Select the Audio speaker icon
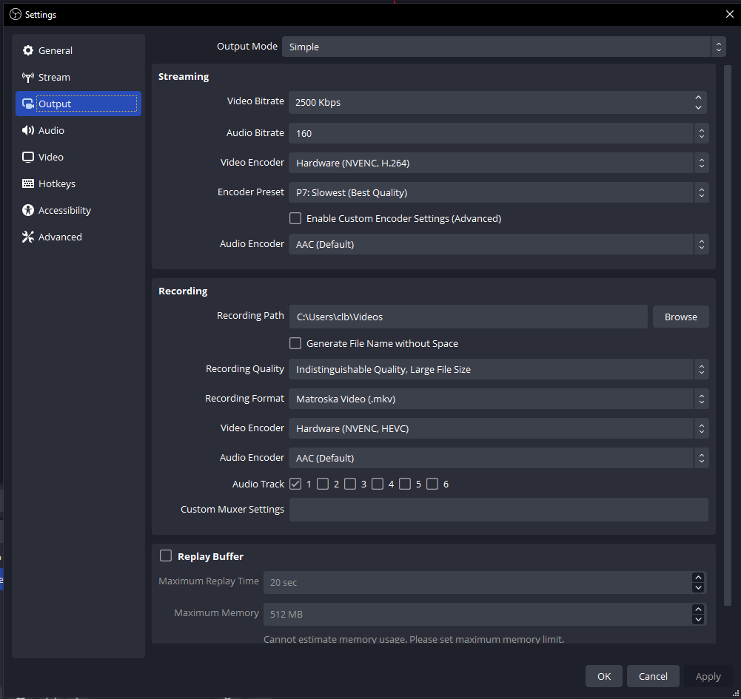741x699 pixels. point(28,130)
